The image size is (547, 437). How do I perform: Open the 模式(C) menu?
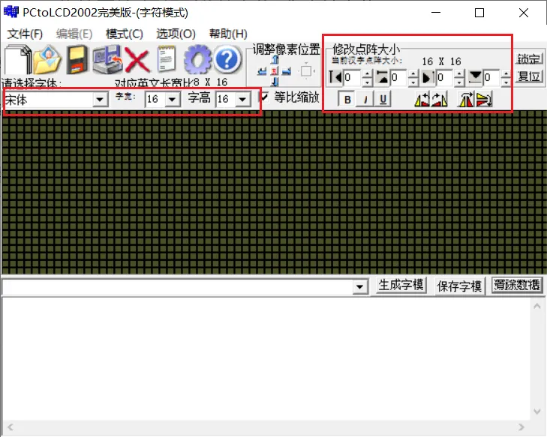[x=125, y=34]
